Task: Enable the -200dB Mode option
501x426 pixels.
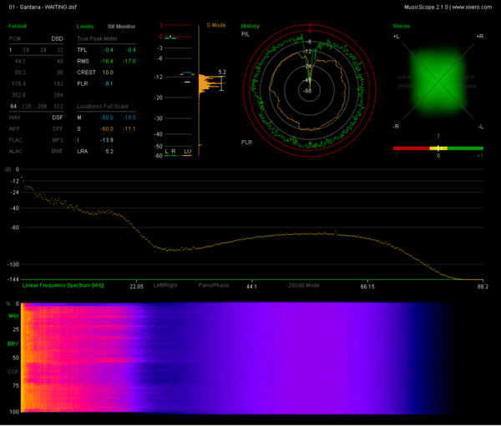Action: tap(302, 285)
